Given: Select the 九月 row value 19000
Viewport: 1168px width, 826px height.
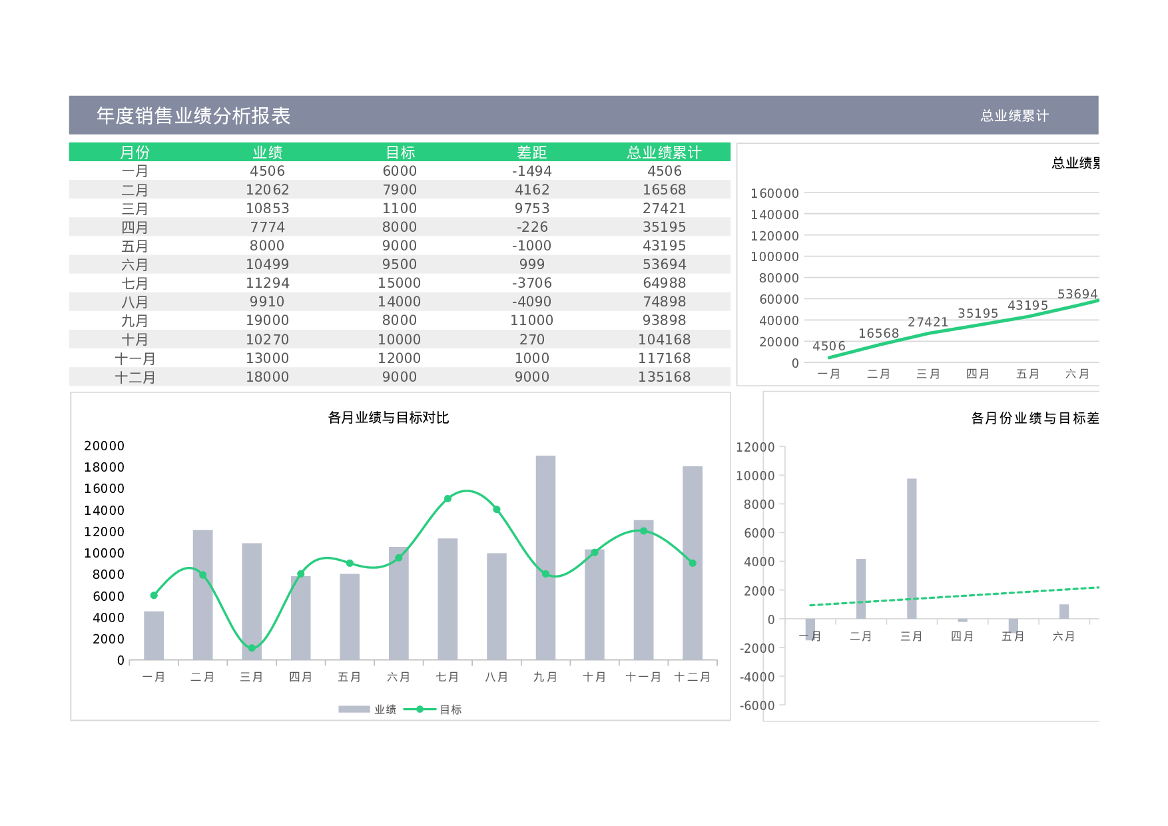Looking at the screenshot, I should point(267,320).
